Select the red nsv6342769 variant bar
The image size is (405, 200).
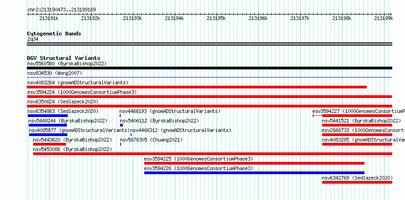click(x=357, y=182)
